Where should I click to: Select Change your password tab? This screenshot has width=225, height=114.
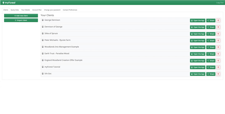coord(52,10)
